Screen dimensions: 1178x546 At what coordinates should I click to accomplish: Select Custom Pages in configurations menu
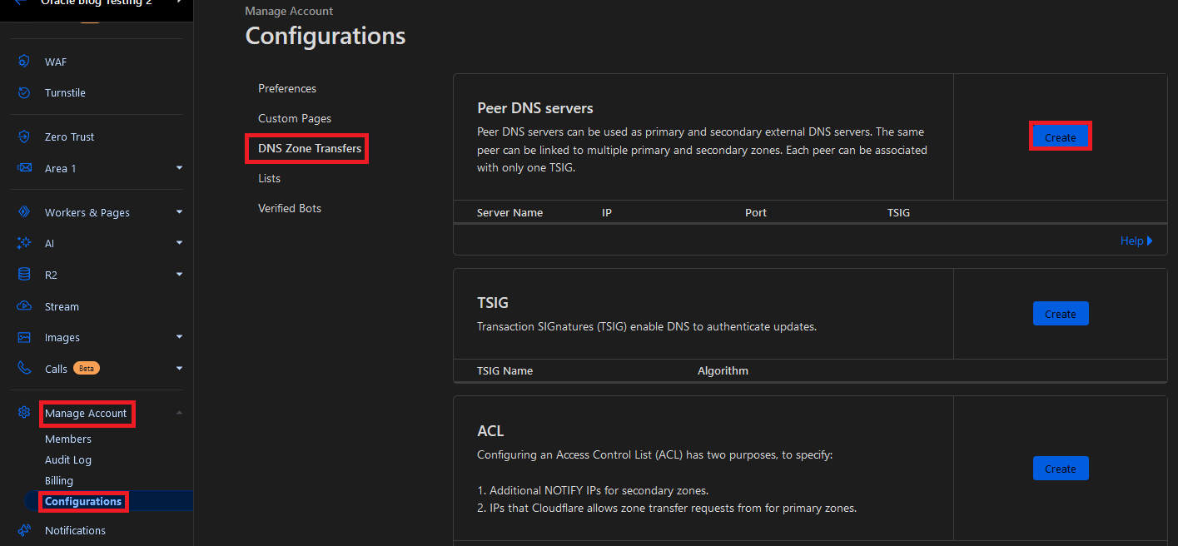[x=294, y=118]
